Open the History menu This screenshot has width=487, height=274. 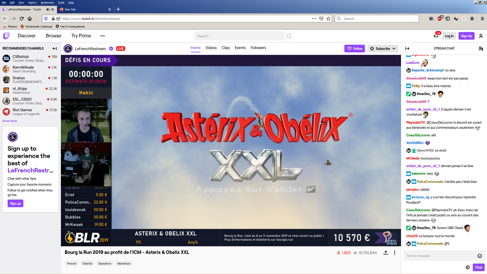point(32,2)
